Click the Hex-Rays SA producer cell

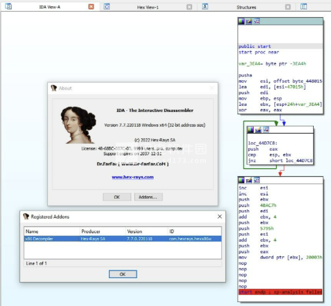(93, 239)
